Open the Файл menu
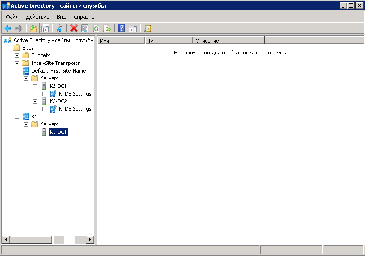Viewport: 365px width, 256px height. point(12,17)
